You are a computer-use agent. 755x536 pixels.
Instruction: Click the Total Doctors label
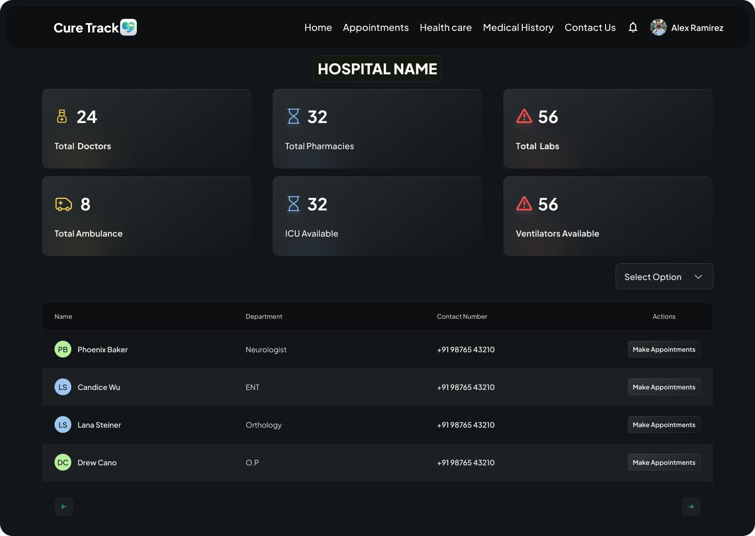tap(83, 146)
